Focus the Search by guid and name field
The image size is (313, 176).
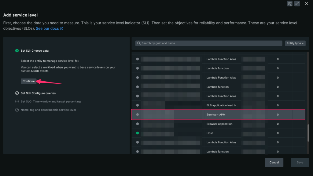coord(208,43)
